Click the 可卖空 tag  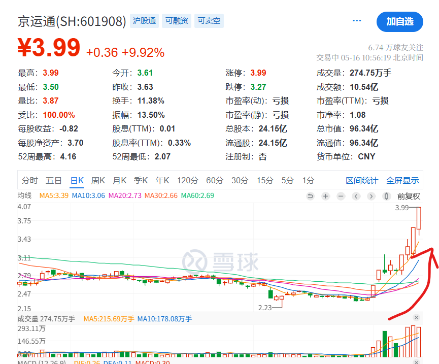[209, 21]
